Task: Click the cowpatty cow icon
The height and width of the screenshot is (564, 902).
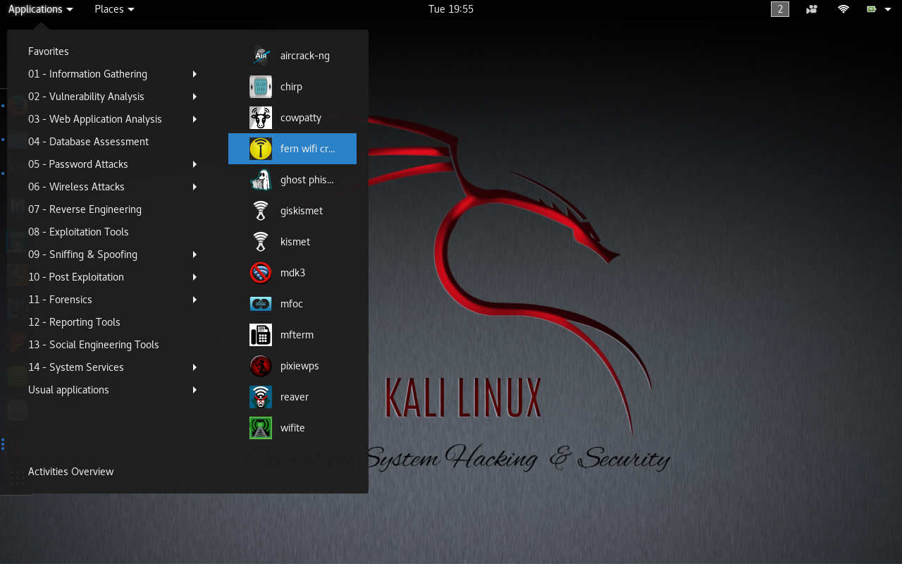Action: pyautogui.click(x=261, y=118)
